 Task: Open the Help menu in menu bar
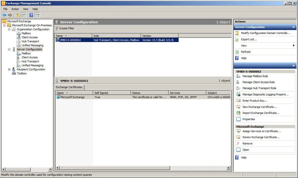(x=35, y=9)
